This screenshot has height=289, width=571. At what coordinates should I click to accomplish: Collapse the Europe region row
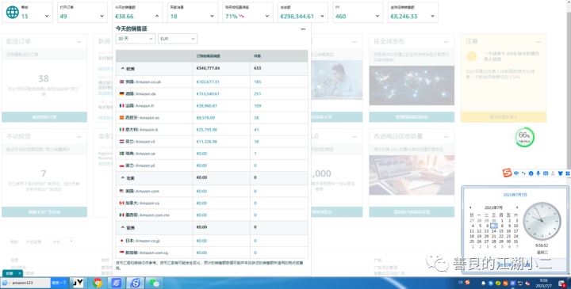[123, 68]
